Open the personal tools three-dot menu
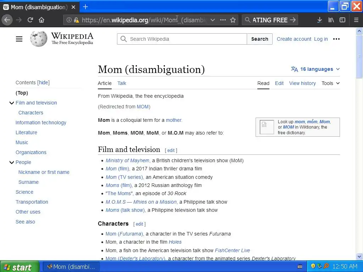The width and height of the screenshot is (363, 272). click(x=336, y=39)
